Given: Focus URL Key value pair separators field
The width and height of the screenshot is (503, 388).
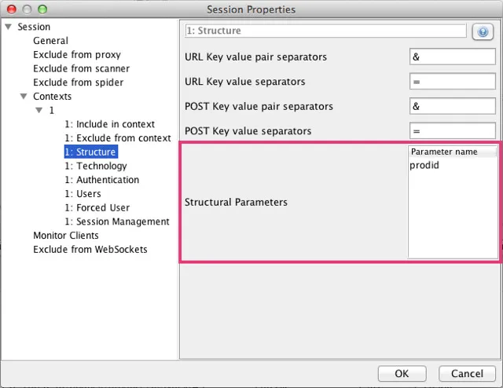Looking at the screenshot, I should pyautogui.click(x=452, y=57).
